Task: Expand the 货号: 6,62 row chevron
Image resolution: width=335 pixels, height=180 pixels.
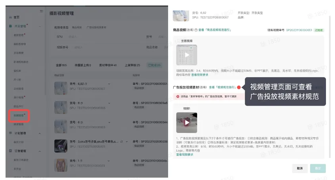Action: 109,84
